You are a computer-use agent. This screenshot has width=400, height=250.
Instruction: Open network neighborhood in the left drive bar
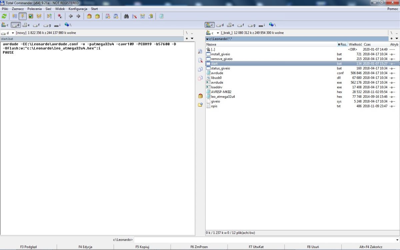pos(68,25)
